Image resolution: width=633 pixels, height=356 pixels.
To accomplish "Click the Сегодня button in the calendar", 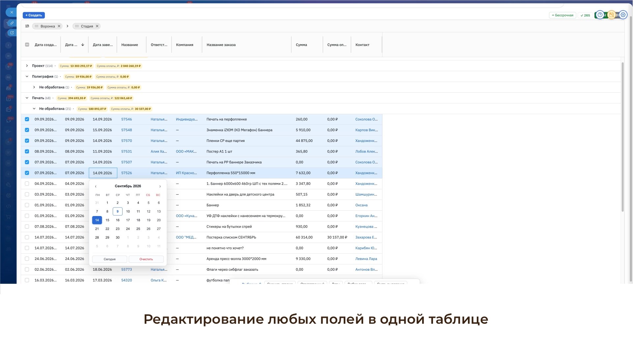I will [x=110, y=259].
